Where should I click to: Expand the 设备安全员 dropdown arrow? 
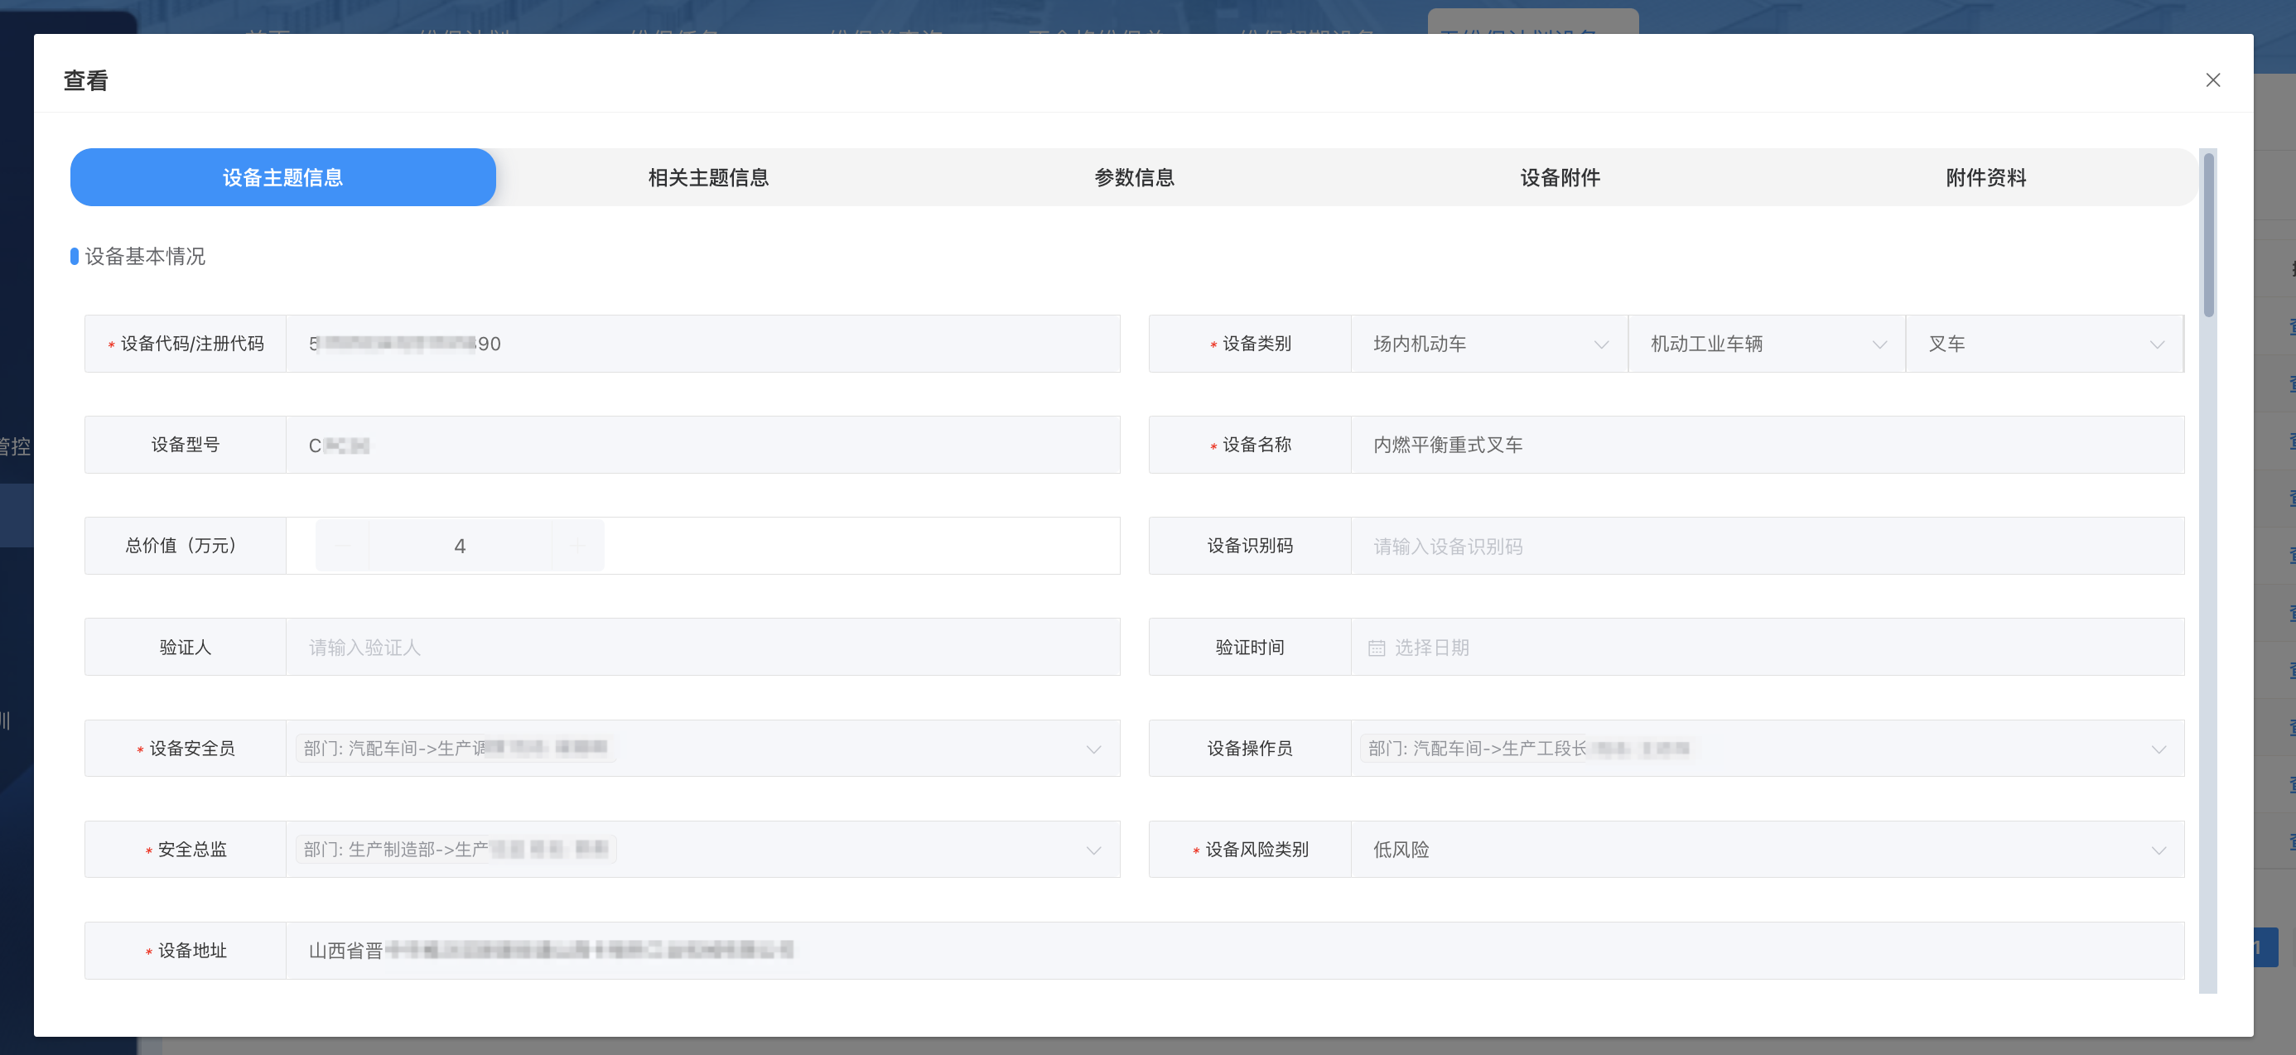1093,749
